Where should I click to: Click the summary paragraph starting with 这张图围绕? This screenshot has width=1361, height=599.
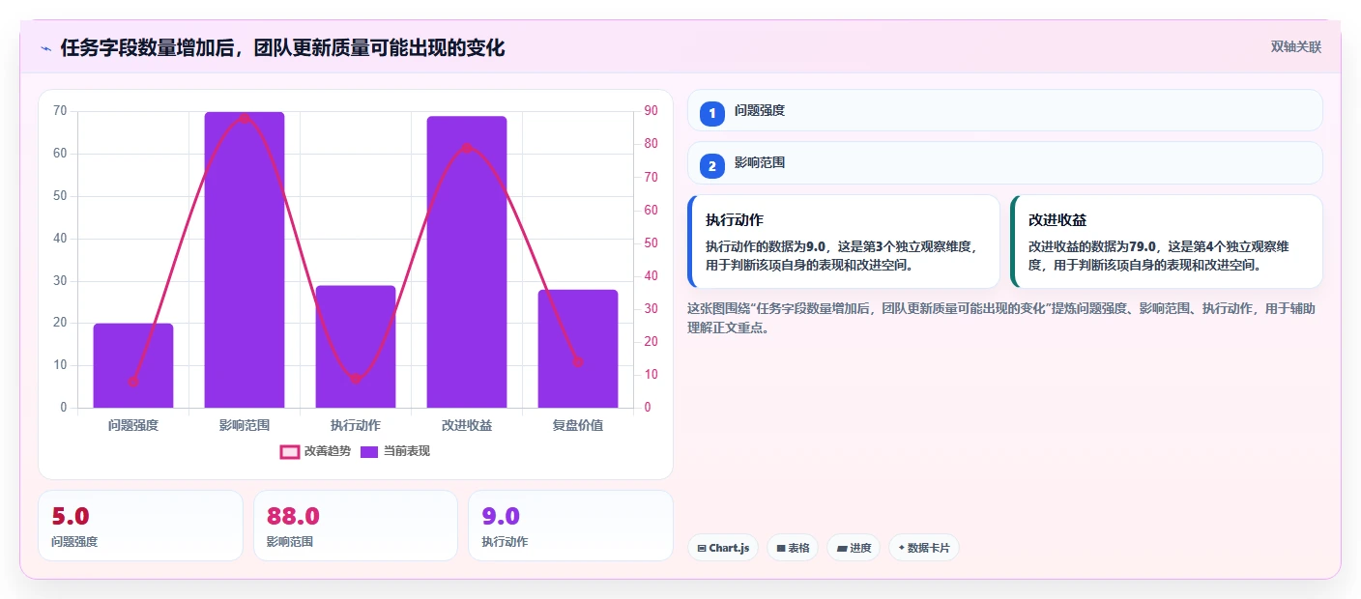tap(1000, 318)
